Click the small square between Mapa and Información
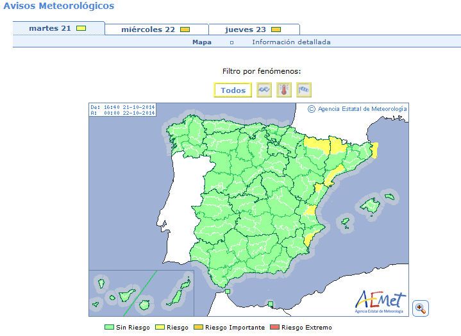461x336 pixels. point(231,42)
